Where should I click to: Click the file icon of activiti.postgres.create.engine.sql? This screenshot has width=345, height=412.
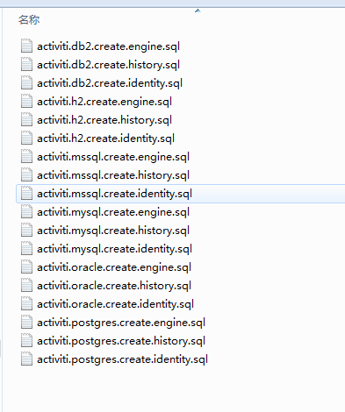(26, 323)
